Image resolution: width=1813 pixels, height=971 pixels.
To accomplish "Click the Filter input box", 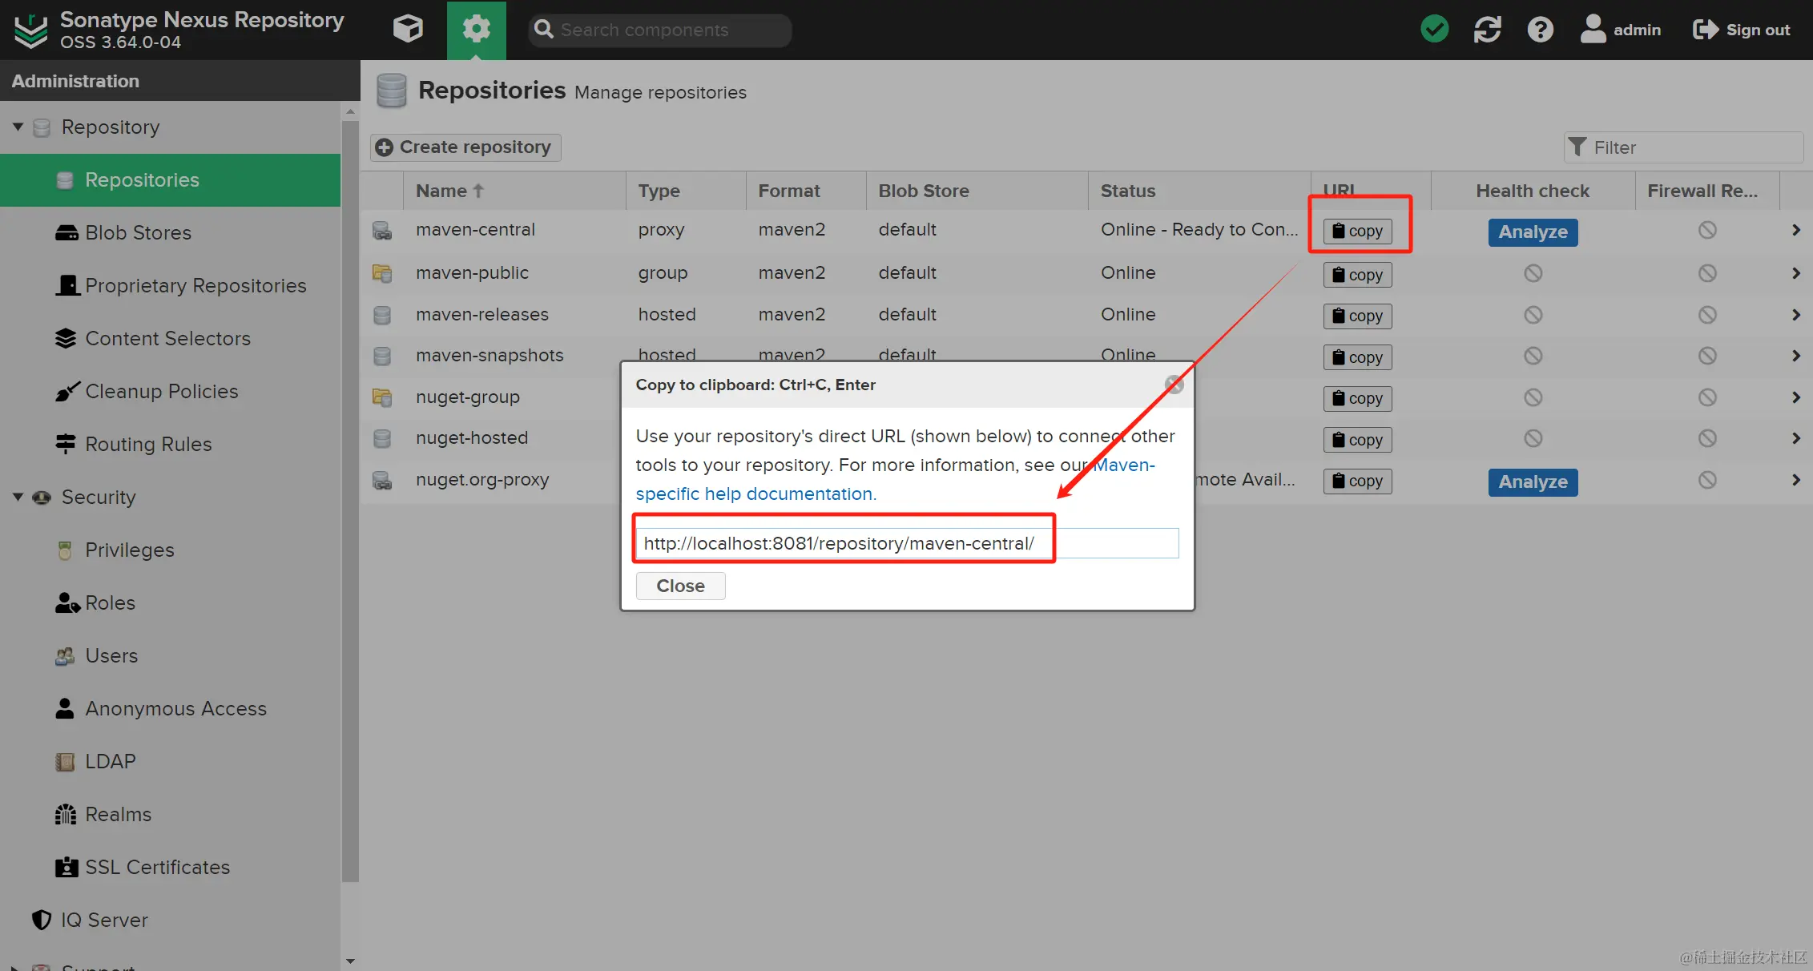I will (1690, 147).
